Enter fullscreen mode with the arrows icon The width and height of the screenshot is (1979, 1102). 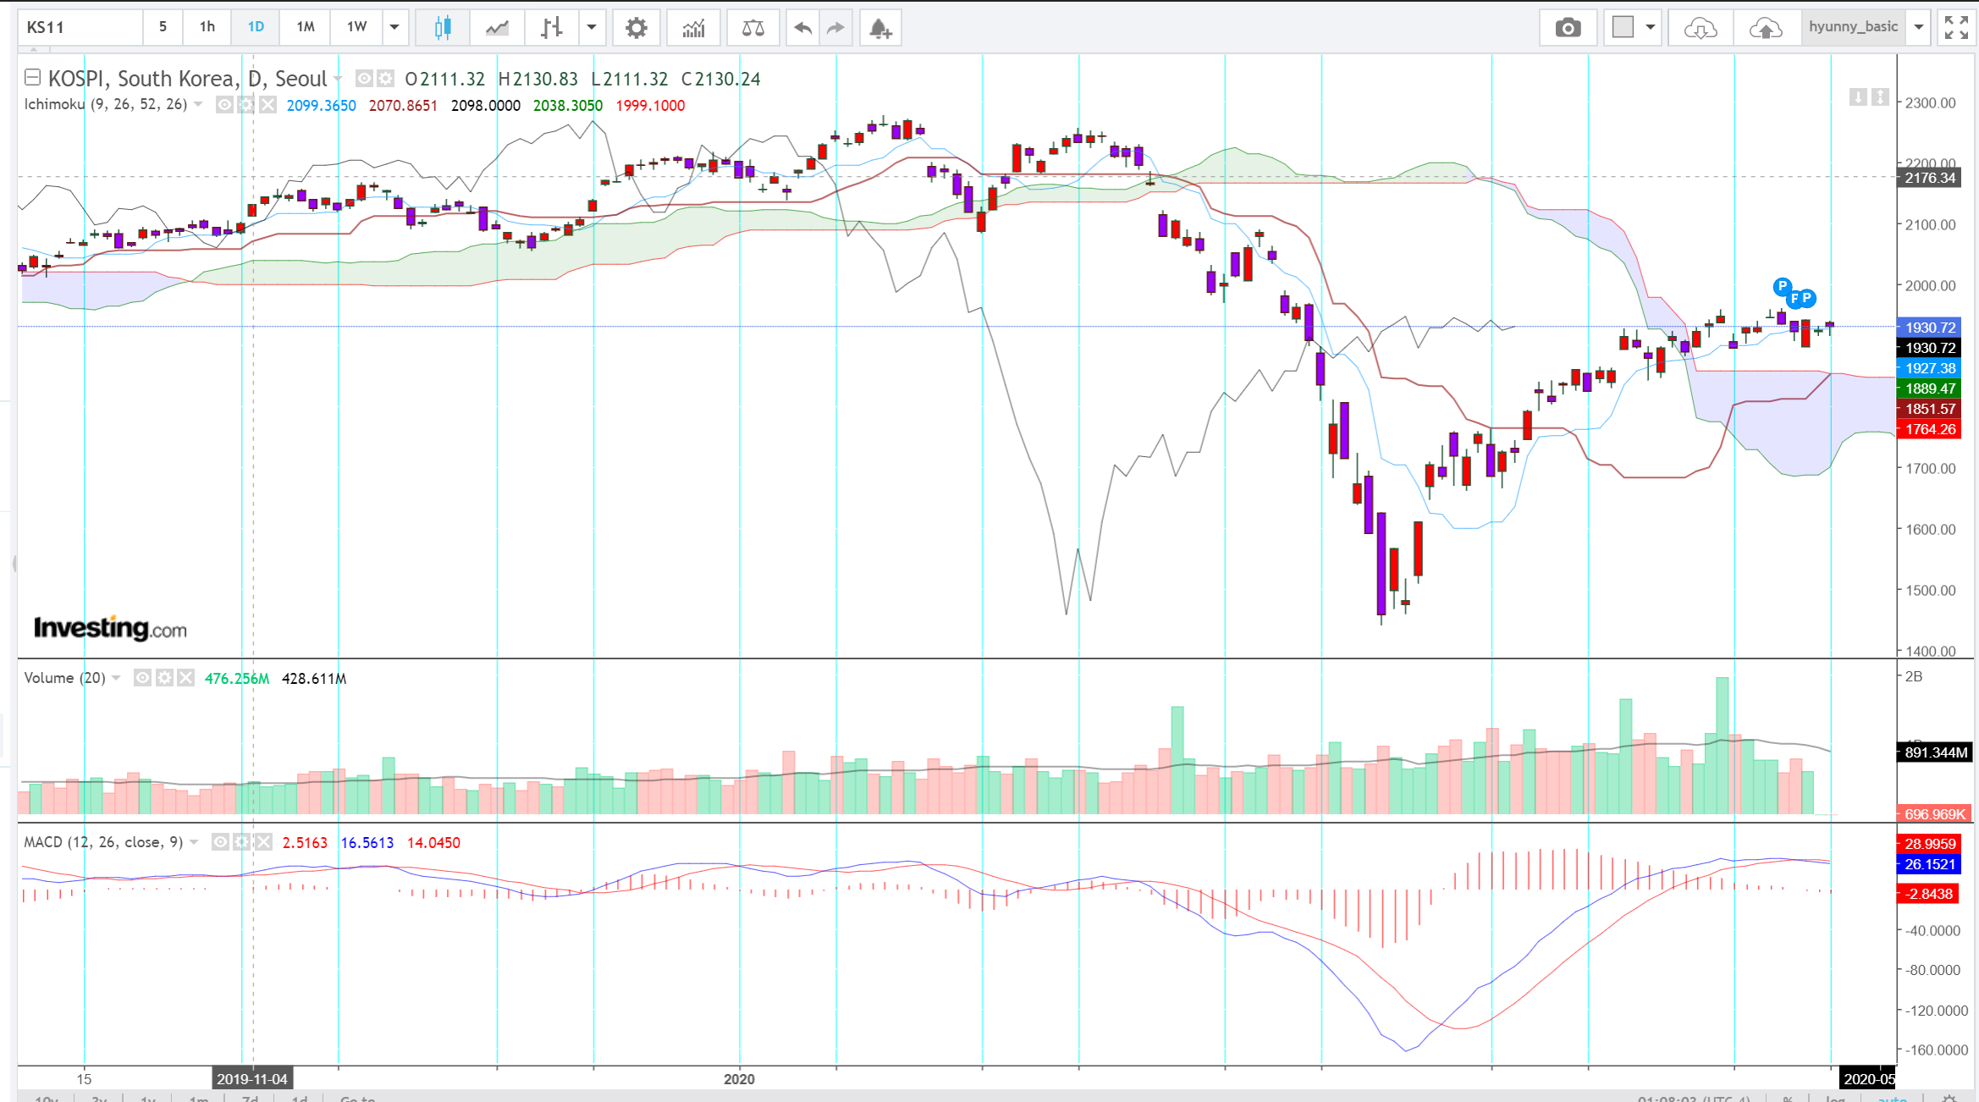tap(1956, 28)
